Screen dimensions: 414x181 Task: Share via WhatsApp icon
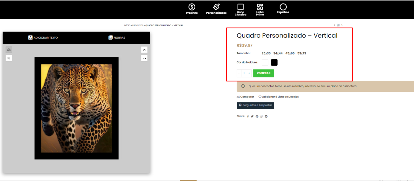(261, 116)
